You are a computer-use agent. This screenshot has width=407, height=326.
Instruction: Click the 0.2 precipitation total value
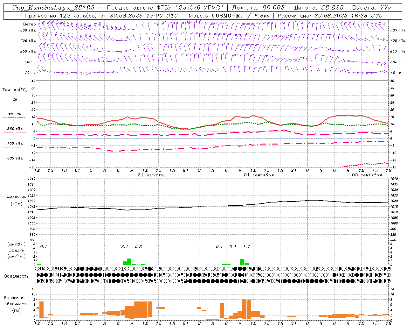(138, 246)
